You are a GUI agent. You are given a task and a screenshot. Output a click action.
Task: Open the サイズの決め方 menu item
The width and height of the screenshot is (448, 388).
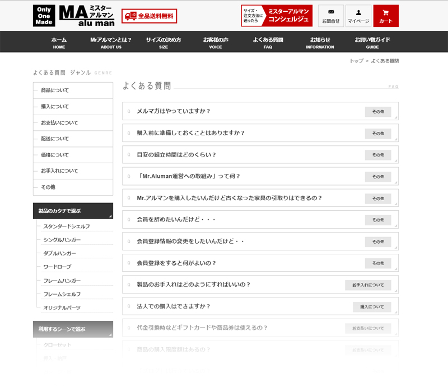tap(163, 42)
